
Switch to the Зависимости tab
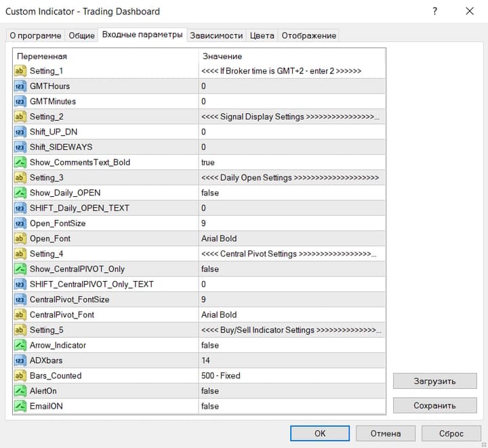(216, 35)
